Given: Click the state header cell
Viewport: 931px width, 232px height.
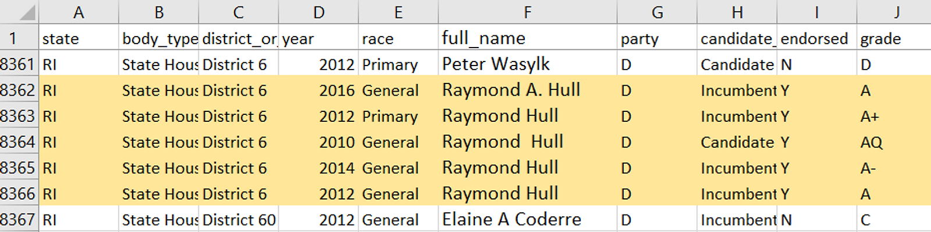Looking at the screenshot, I should click(79, 38).
